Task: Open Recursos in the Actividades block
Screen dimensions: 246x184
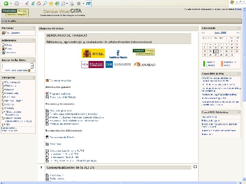Action: pyautogui.click(x=10, y=52)
